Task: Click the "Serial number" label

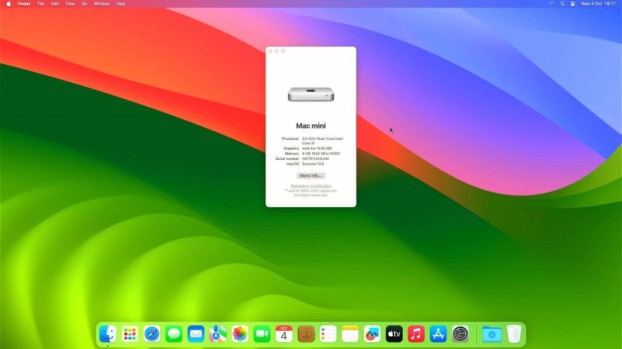Action: pyautogui.click(x=287, y=159)
